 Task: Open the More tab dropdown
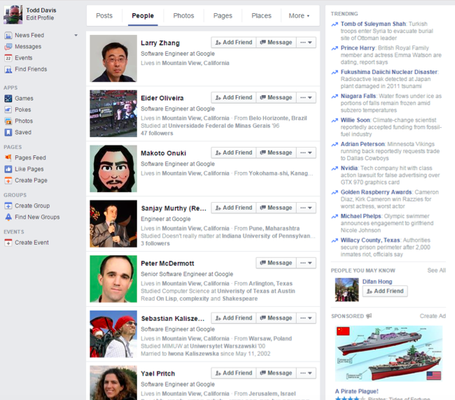[x=299, y=15]
